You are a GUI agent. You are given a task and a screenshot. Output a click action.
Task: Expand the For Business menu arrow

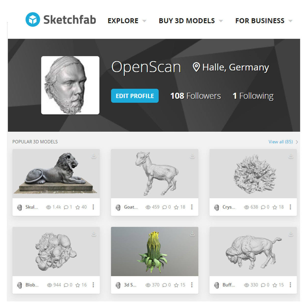290,21
